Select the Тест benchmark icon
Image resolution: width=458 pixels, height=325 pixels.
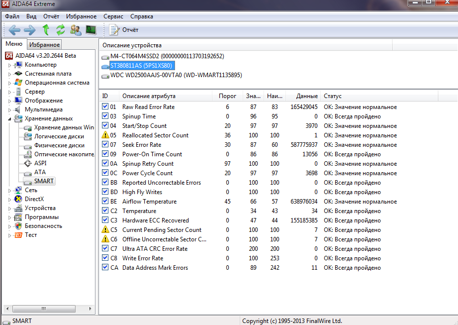click(18, 235)
